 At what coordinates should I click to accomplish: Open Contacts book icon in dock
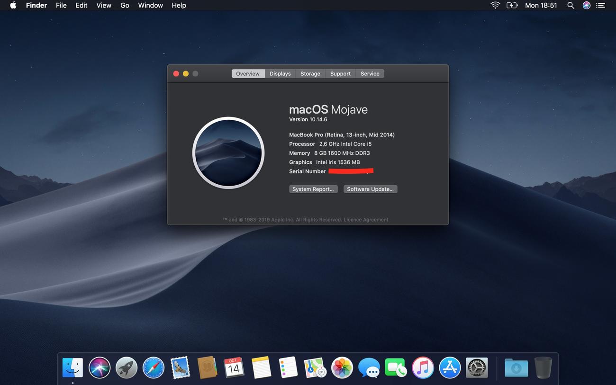click(x=207, y=367)
